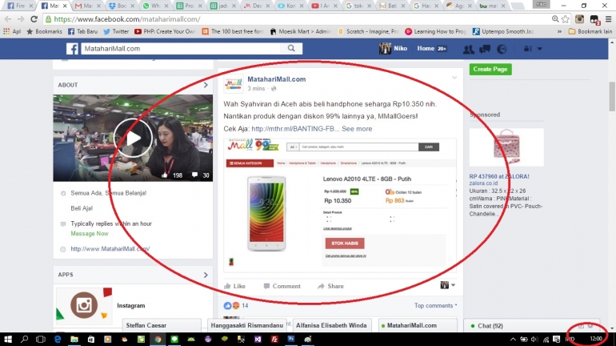This screenshot has width=616, height=346.
Task: Open post-as identity dropdown
Action: pos(447,285)
